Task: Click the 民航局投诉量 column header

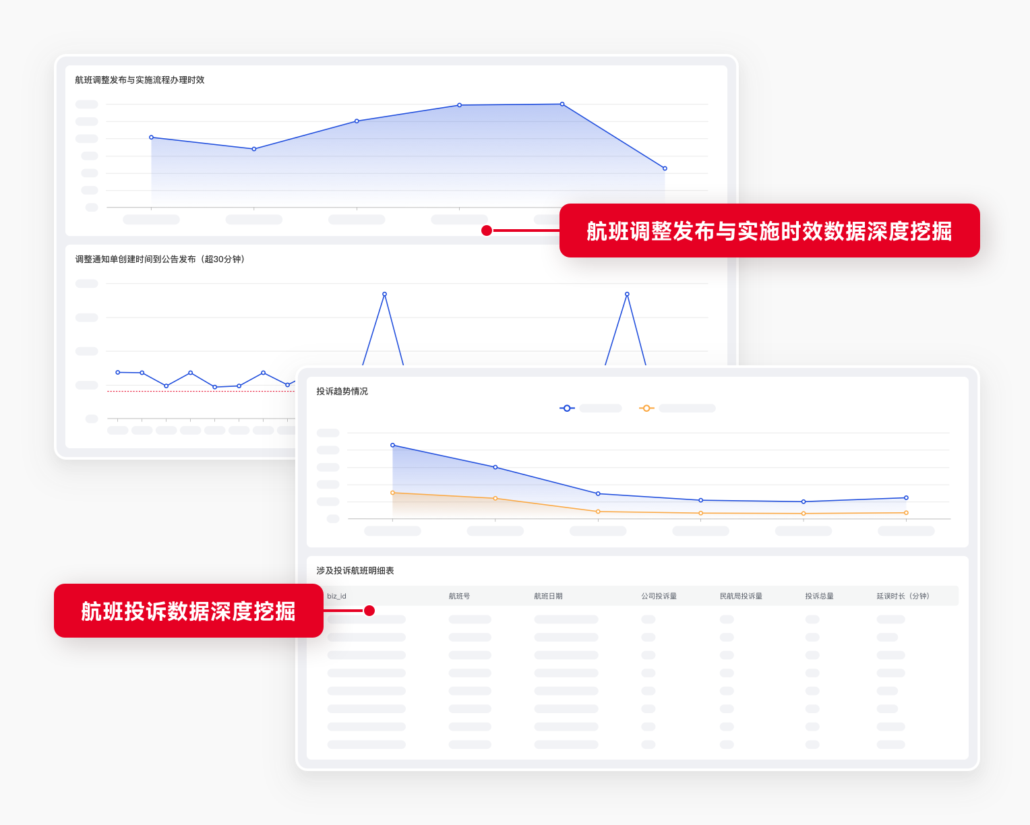Action: click(x=741, y=596)
